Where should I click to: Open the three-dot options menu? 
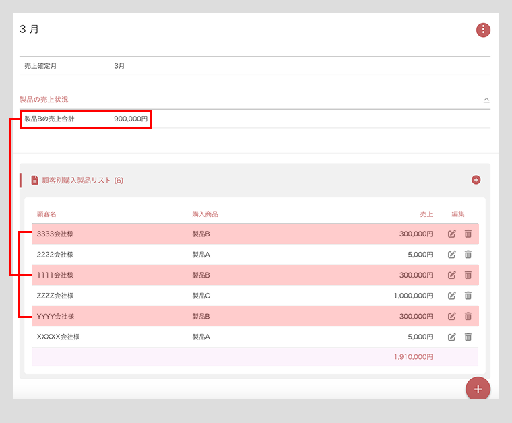pos(483,30)
